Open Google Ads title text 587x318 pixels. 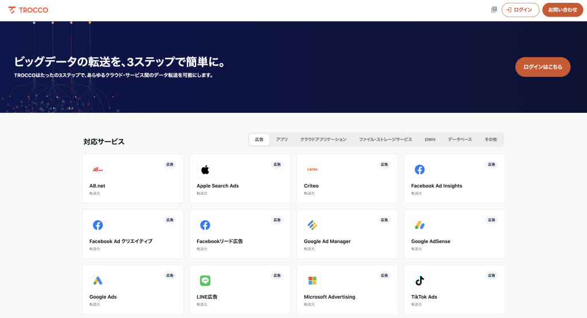103,297
